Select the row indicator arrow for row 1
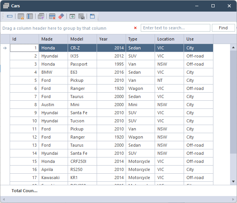Viewport: 237px width, 203px height. pyautogui.click(x=5, y=48)
